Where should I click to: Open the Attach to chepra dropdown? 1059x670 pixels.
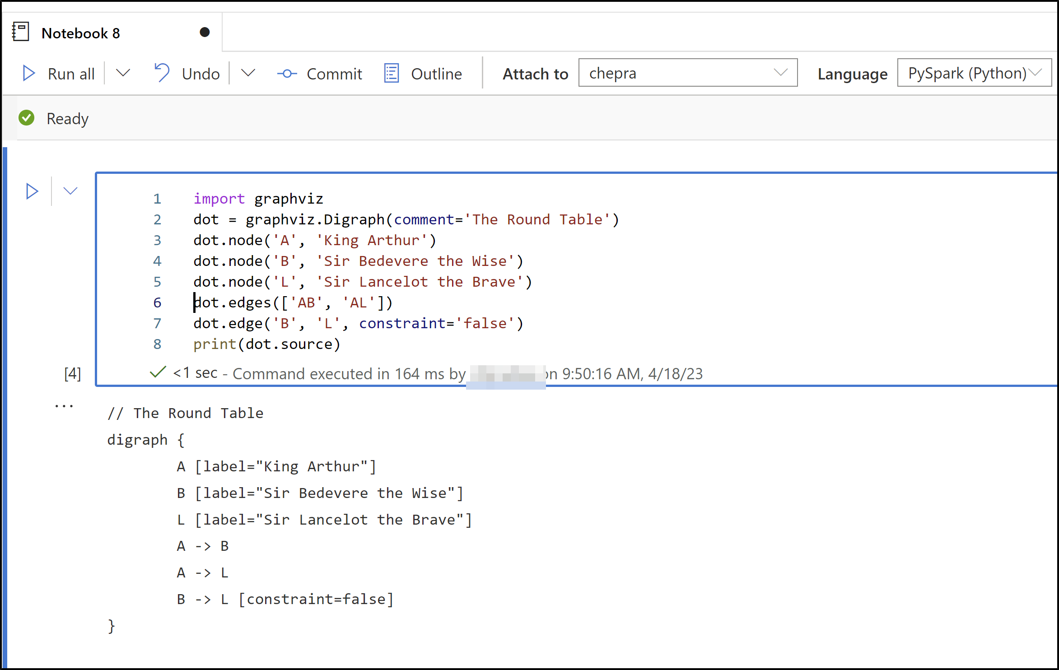click(687, 73)
